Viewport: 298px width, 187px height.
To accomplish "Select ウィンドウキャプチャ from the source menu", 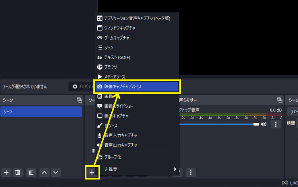I will (x=137, y=28).
